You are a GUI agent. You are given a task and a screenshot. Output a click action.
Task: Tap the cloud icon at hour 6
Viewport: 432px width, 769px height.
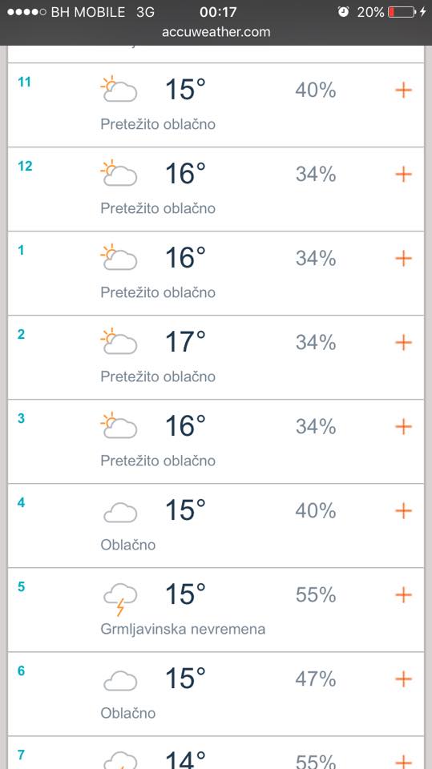[x=120, y=681]
